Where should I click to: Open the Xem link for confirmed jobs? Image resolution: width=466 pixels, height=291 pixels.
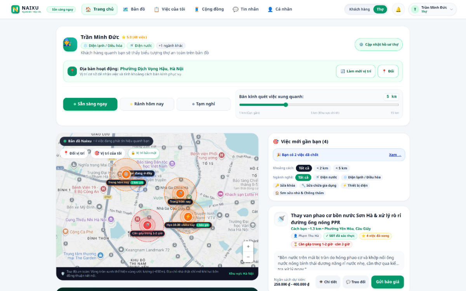[x=395, y=155]
